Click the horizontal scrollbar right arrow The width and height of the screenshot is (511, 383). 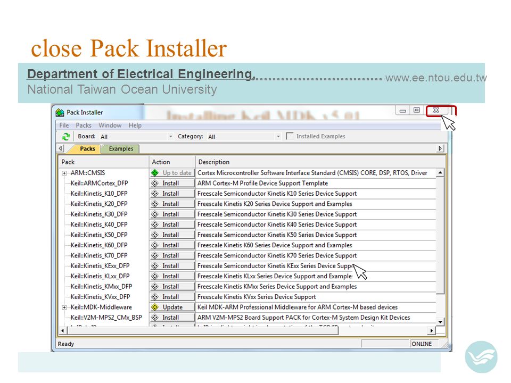click(x=432, y=330)
